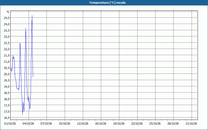This screenshot has height=130, width=208.
Task: Click the 23,0 y-axis value
Action: point(7,37)
